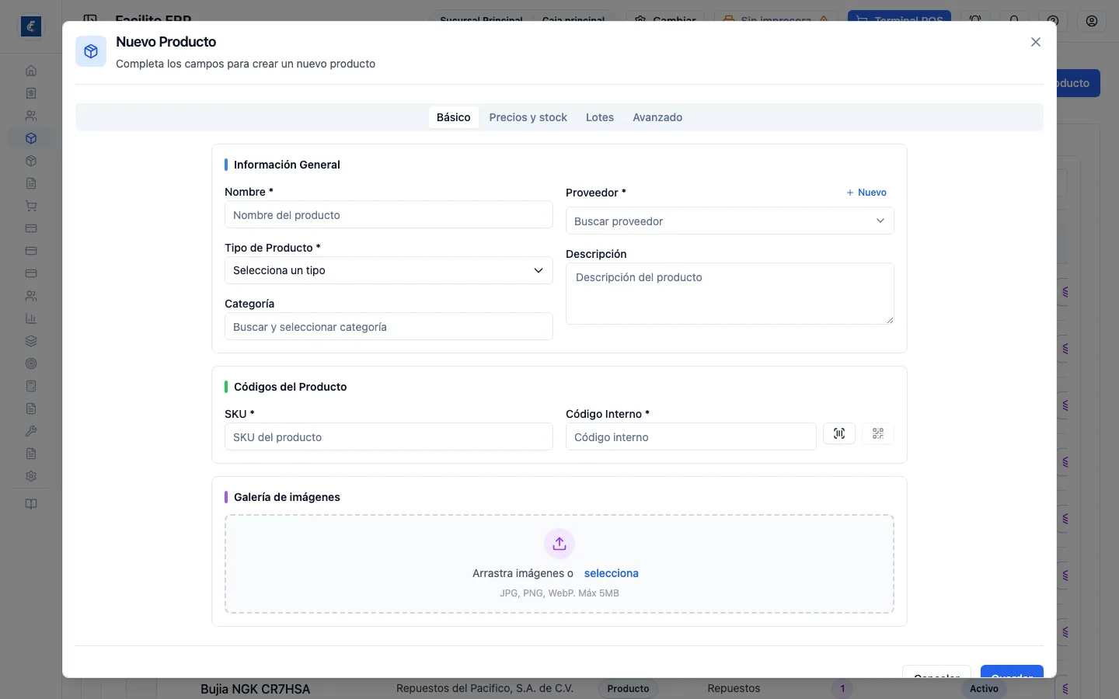Click the package icon in the dialog header

coord(91,52)
